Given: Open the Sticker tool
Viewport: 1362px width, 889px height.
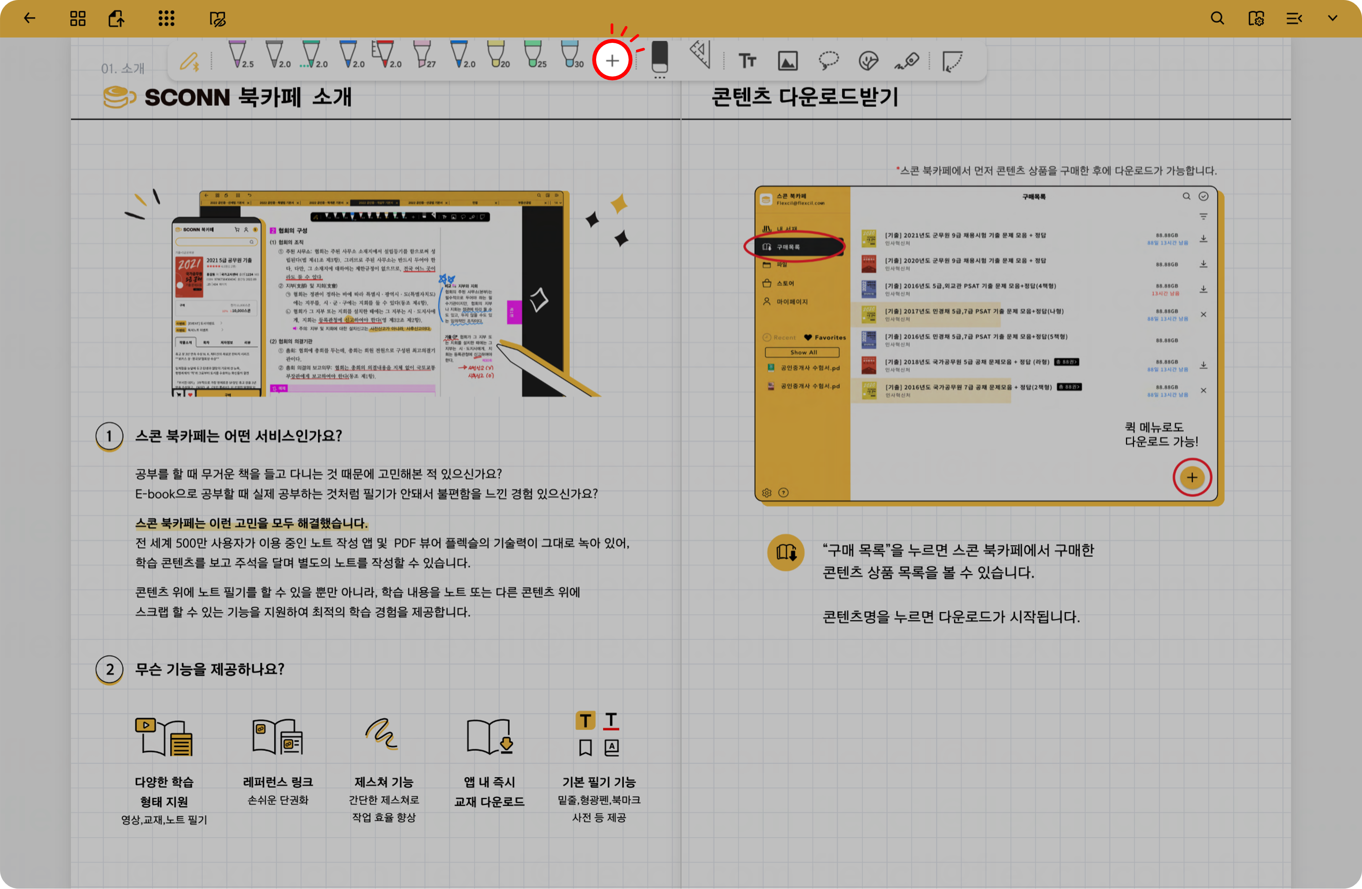Looking at the screenshot, I should click(x=868, y=61).
